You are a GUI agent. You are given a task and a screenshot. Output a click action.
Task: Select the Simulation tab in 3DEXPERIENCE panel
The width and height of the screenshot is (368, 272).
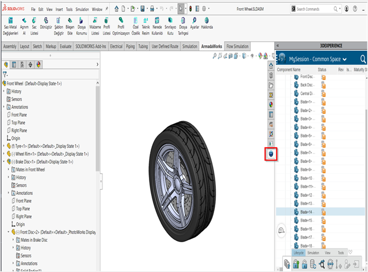pyautogui.click(x=314, y=252)
